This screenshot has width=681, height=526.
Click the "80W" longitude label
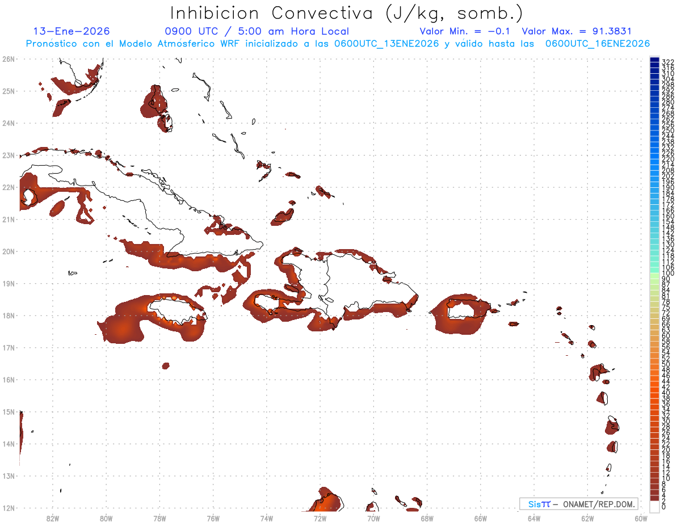(106, 518)
